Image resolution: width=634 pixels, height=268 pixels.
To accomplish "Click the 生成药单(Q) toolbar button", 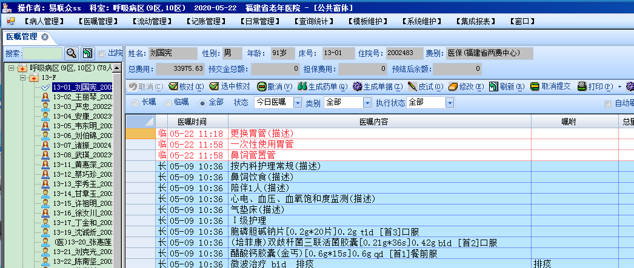I will 322,87.
